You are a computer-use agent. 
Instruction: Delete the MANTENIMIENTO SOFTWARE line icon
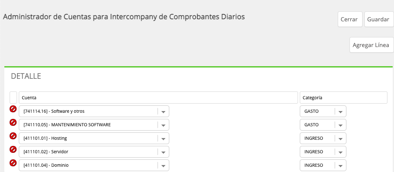[x=13, y=122]
